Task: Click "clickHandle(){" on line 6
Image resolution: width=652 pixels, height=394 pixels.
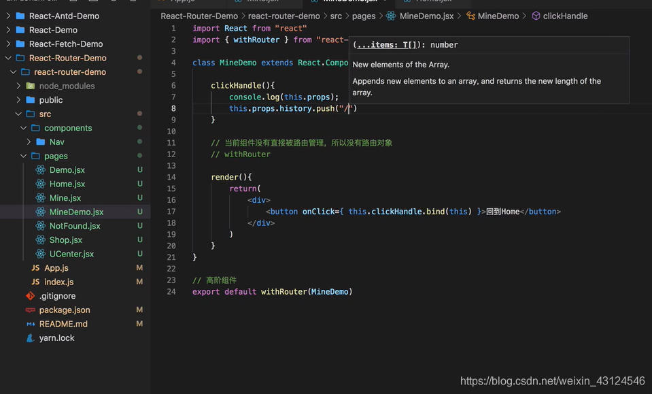Action: tap(243, 85)
